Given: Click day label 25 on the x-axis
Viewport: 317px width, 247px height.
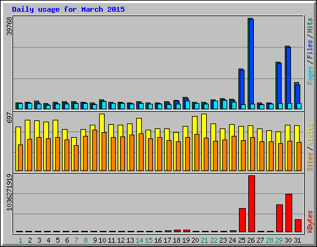Looking at the screenshot, I should coord(241,240).
